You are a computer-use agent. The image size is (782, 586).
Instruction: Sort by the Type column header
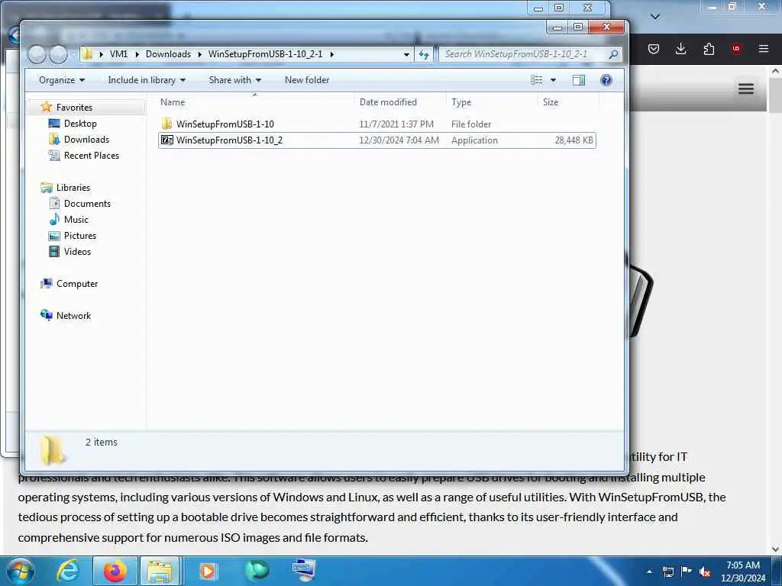point(493,102)
